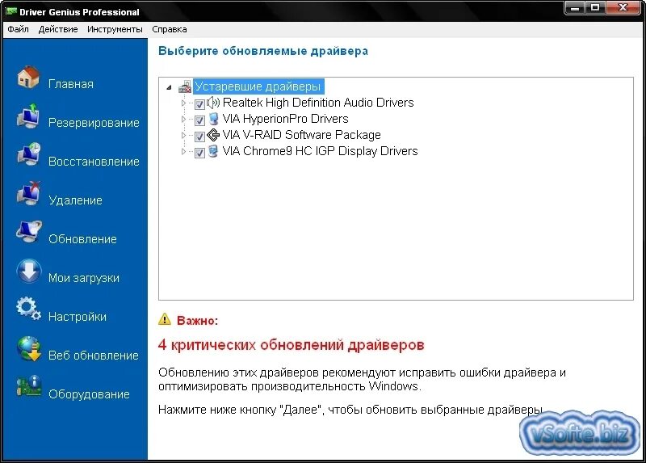
Task: Click the Обновление monitor icon
Action: point(28,232)
